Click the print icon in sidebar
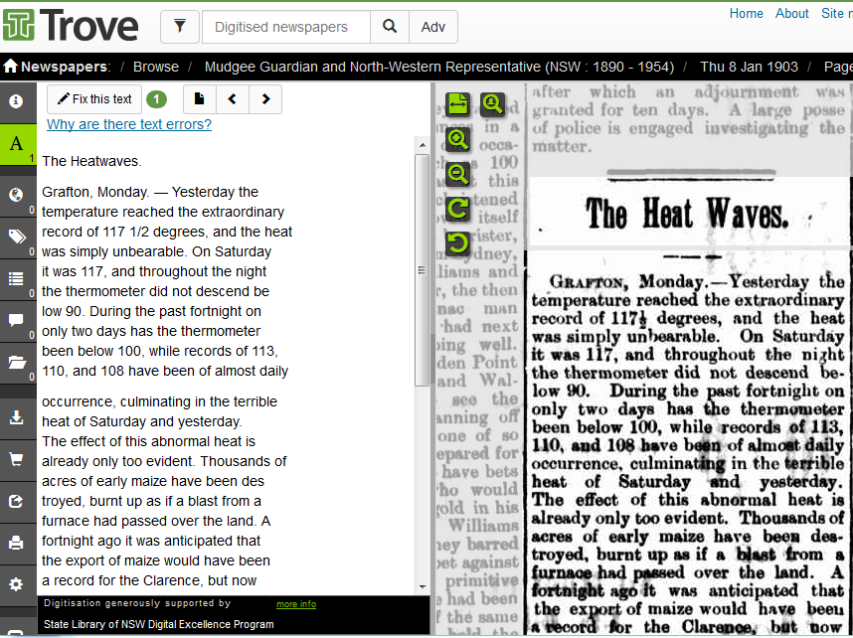This screenshot has height=638, width=853. (17, 543)
